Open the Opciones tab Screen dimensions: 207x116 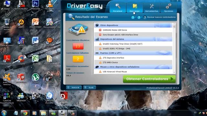(169, 8)
